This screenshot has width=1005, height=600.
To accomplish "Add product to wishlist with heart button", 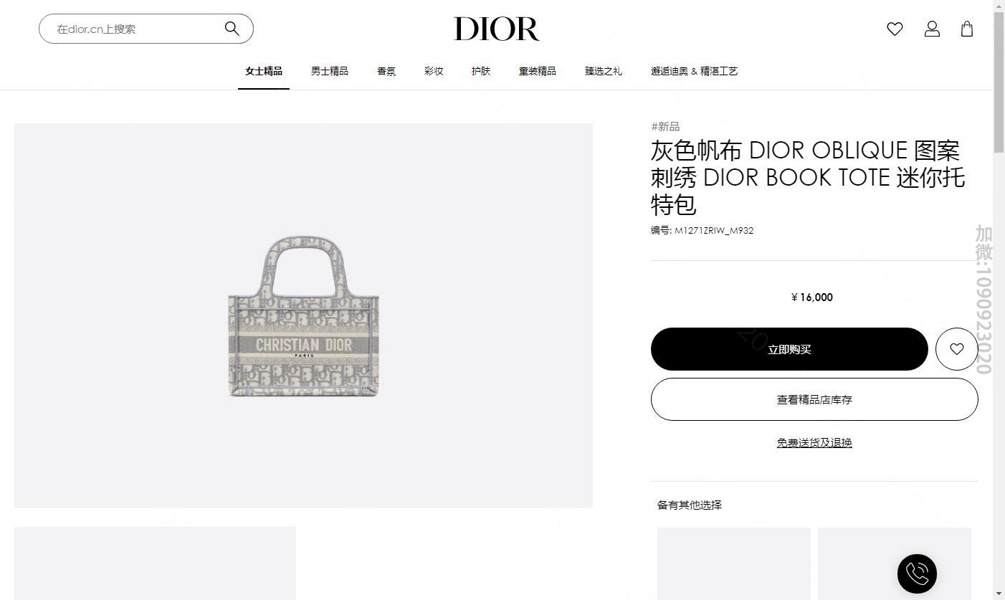I will tap(957, 349).
